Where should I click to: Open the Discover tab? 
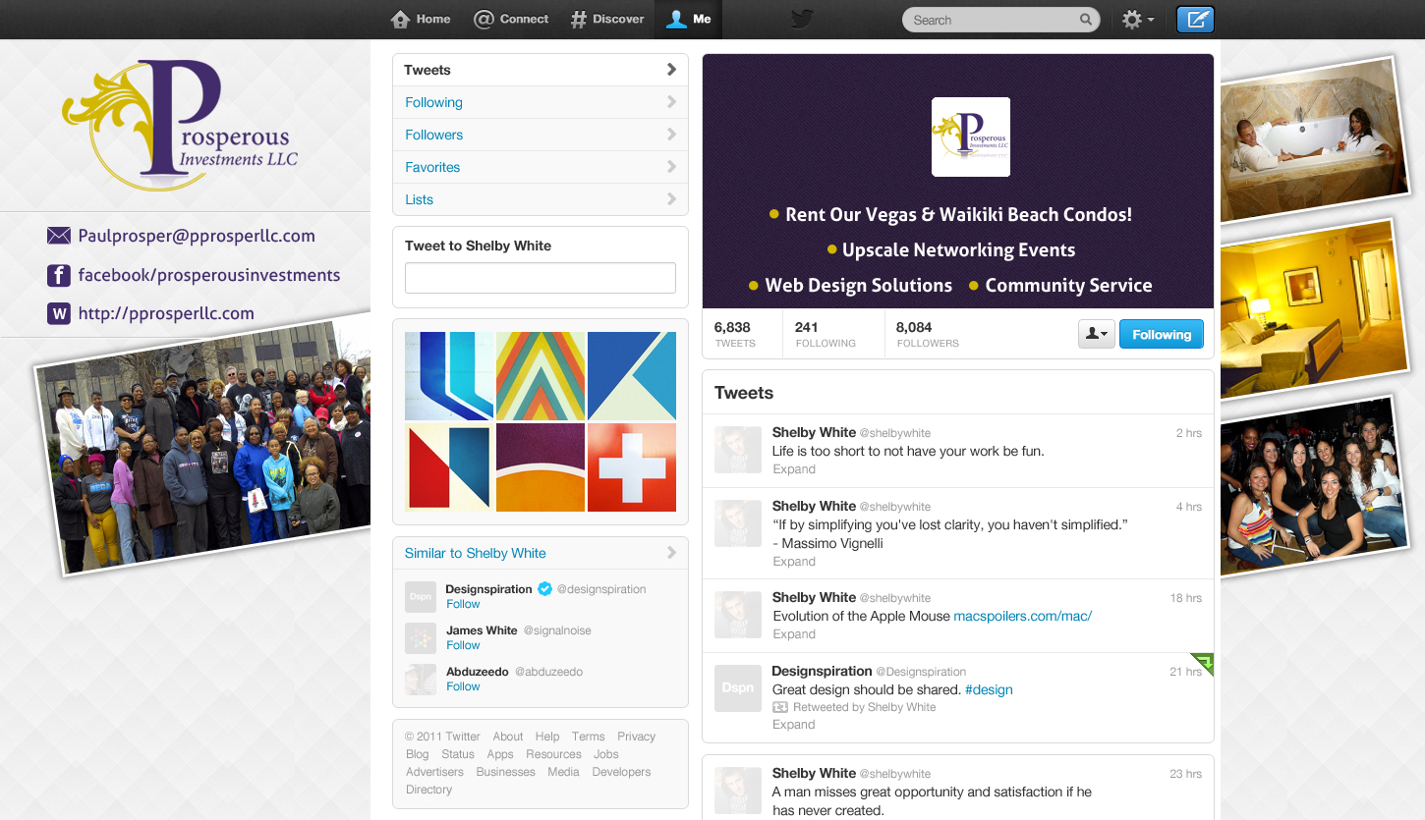click(607, 20)
